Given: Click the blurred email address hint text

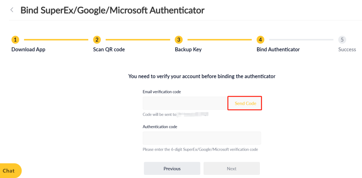Looking at the screenshot, I should [193, 114].
